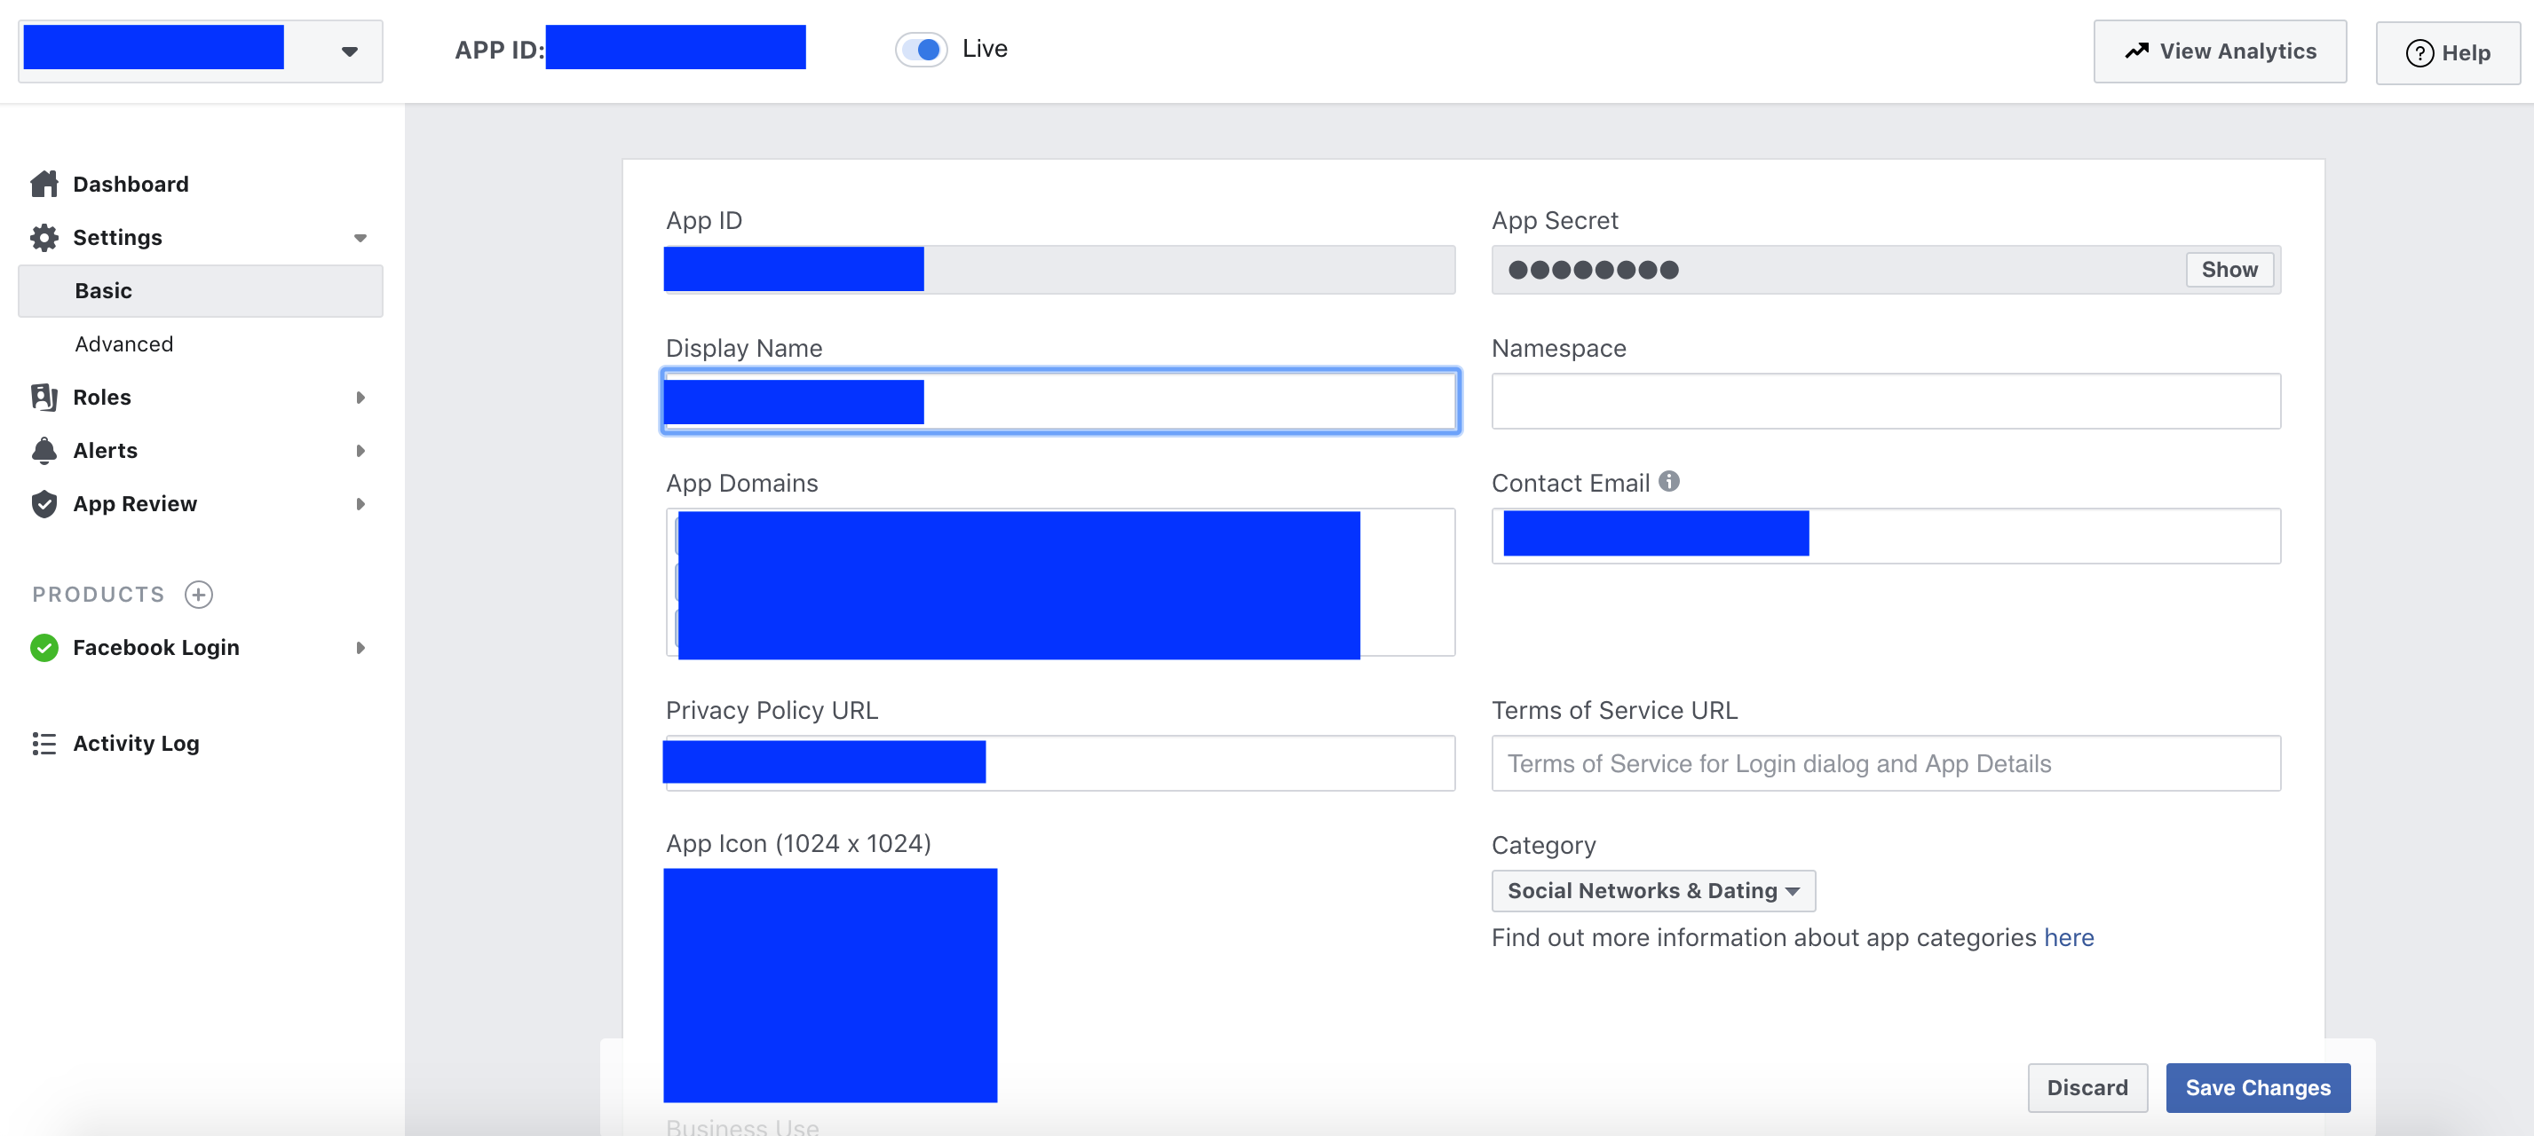Open the app selector dropdown arrow

tap(349, 51)
